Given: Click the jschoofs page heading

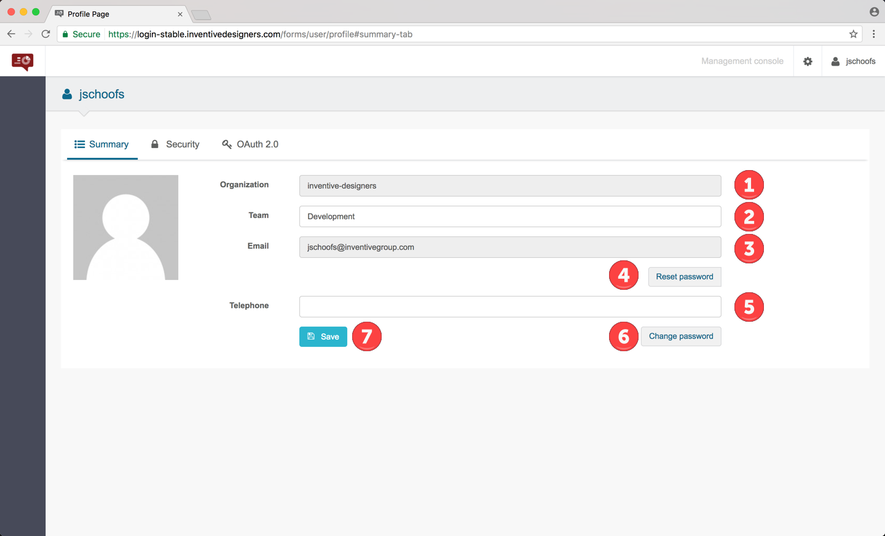Looking at the screenshot, I should 102,94.
